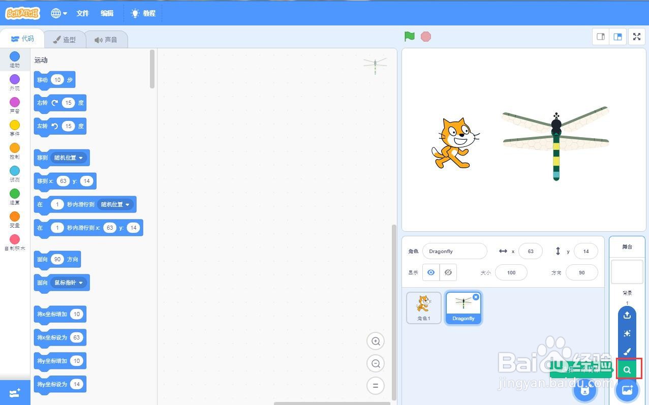Switch to small stage layout
The height and width of the screenshot is (405, 649).
[x=601, y=37]
